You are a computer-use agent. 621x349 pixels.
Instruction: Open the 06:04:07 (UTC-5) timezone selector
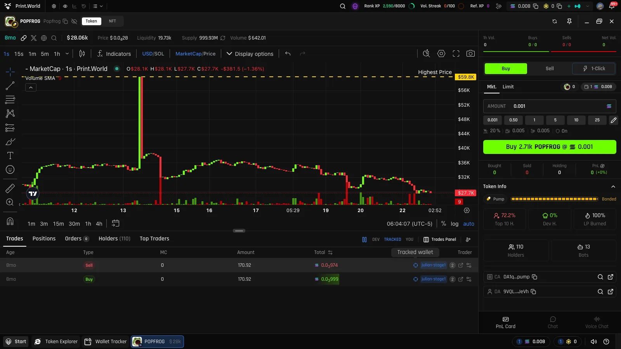[x=409, y=224]
